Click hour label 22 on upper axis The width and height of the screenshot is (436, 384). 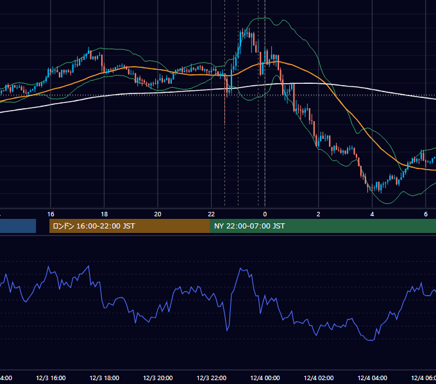(x=212, y=214)
